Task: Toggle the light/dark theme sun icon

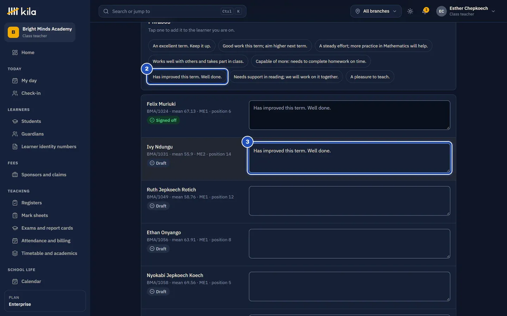Action: [410, 11]
